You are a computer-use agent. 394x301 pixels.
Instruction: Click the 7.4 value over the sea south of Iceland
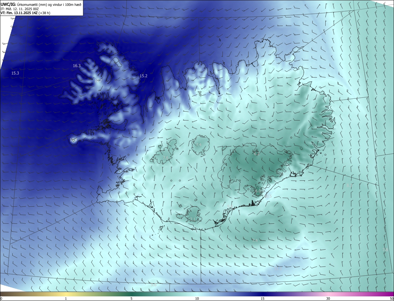pyautogui.click(x=255, y=240)
